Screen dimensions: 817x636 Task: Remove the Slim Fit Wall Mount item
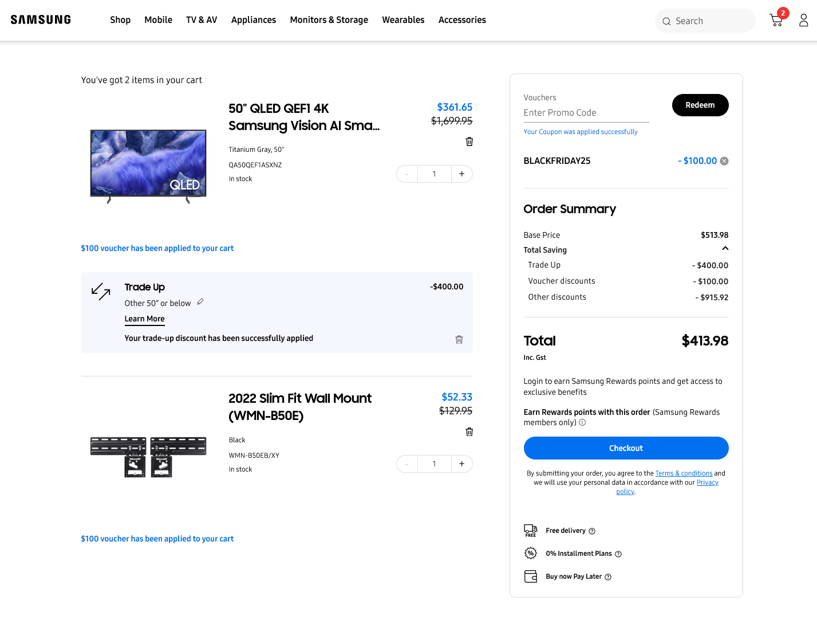469,432
